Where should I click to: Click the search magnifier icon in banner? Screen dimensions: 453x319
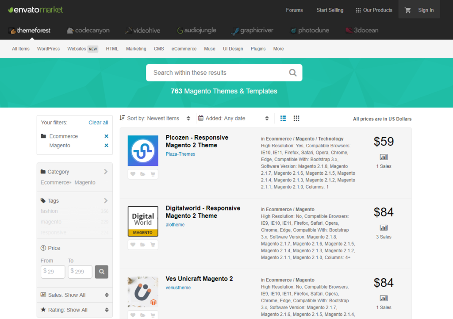tap(292, 73)
